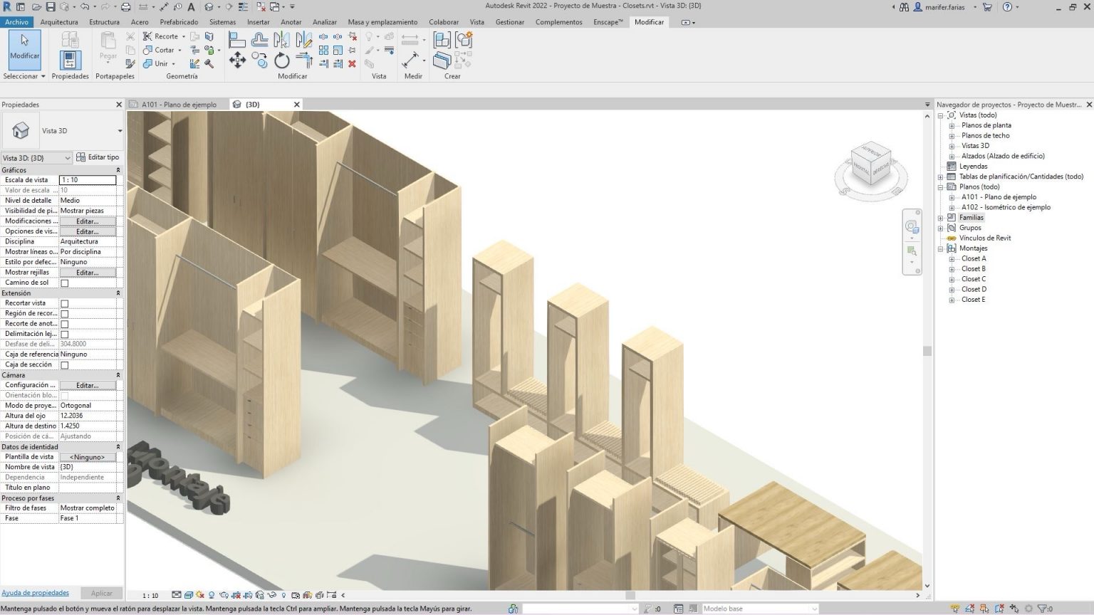This screenshot has height=615, width=1094.
Task: Enable the Recortar vista checkbox
Action: tap(64, 303)
